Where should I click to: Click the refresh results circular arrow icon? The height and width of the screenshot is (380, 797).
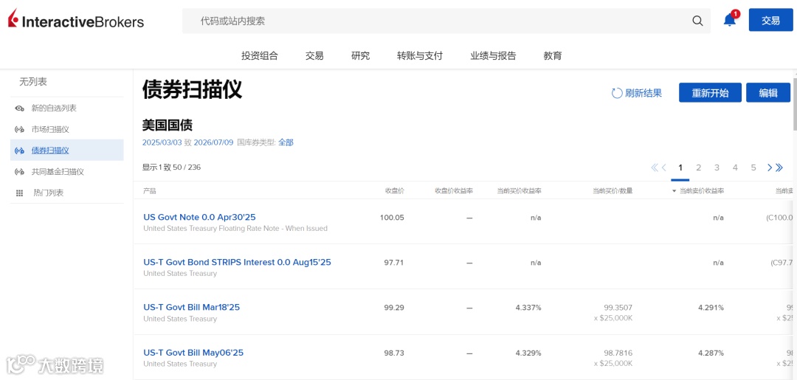(x=616, y=93)
